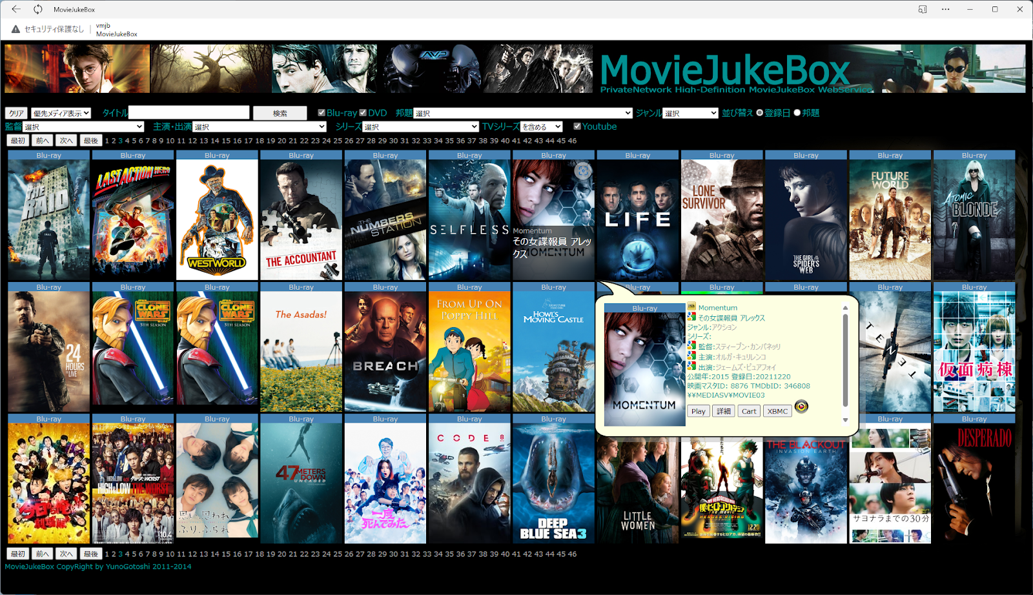
Task: Click the ¥¥MEDIASV¥MOVIE03 path text
Action: (726, 395)
